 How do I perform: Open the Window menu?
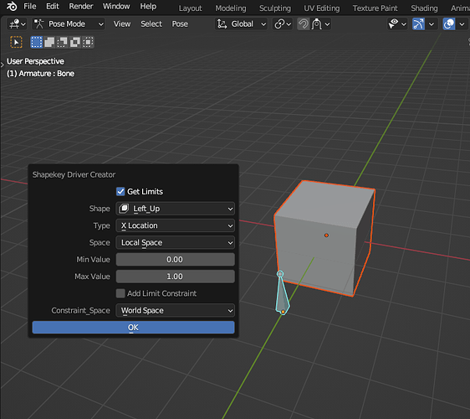pos(116,7)
